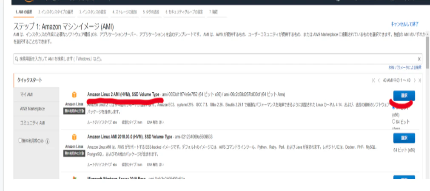Go to last page of AMI list
The image size is (430, 191).
(419, 80)
